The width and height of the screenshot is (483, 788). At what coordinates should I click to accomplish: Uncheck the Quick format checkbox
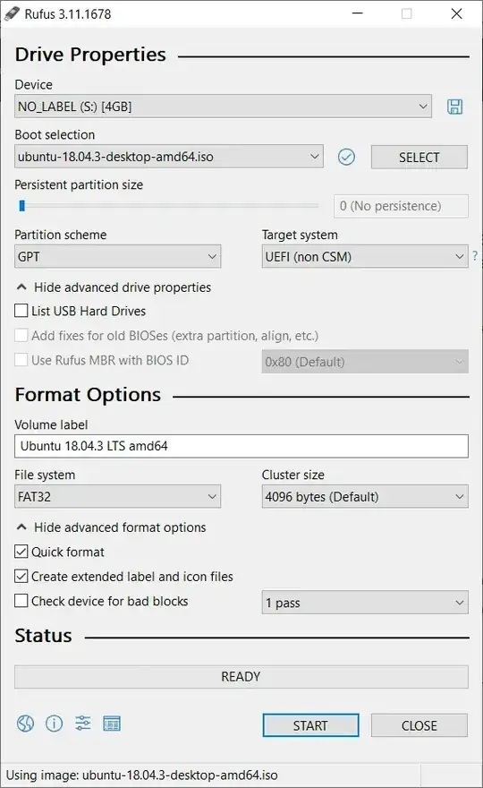click(21, 552)
